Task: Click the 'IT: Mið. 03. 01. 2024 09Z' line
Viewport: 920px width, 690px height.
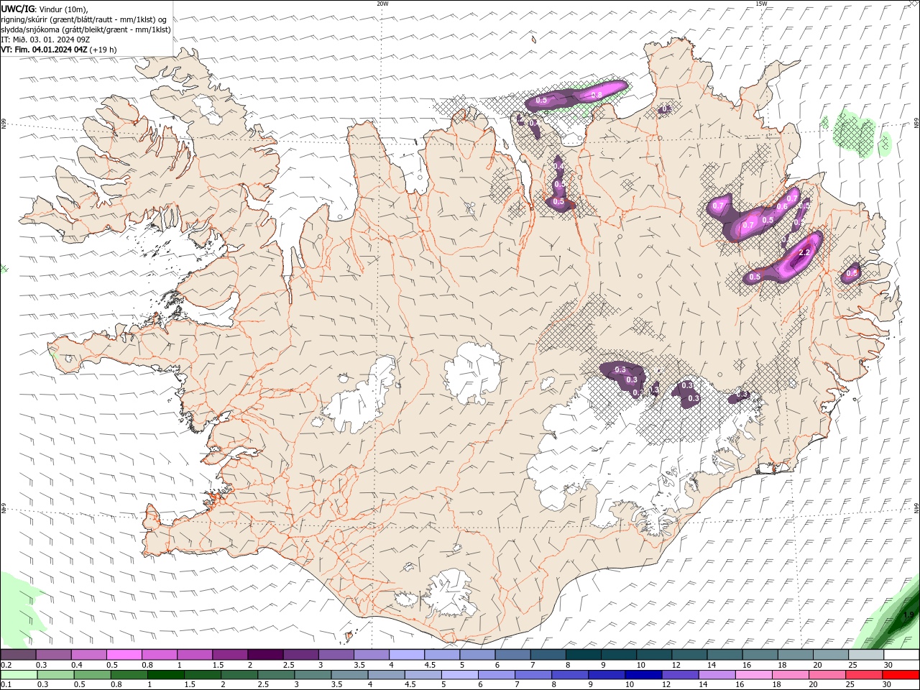Action: coord(45,40)
